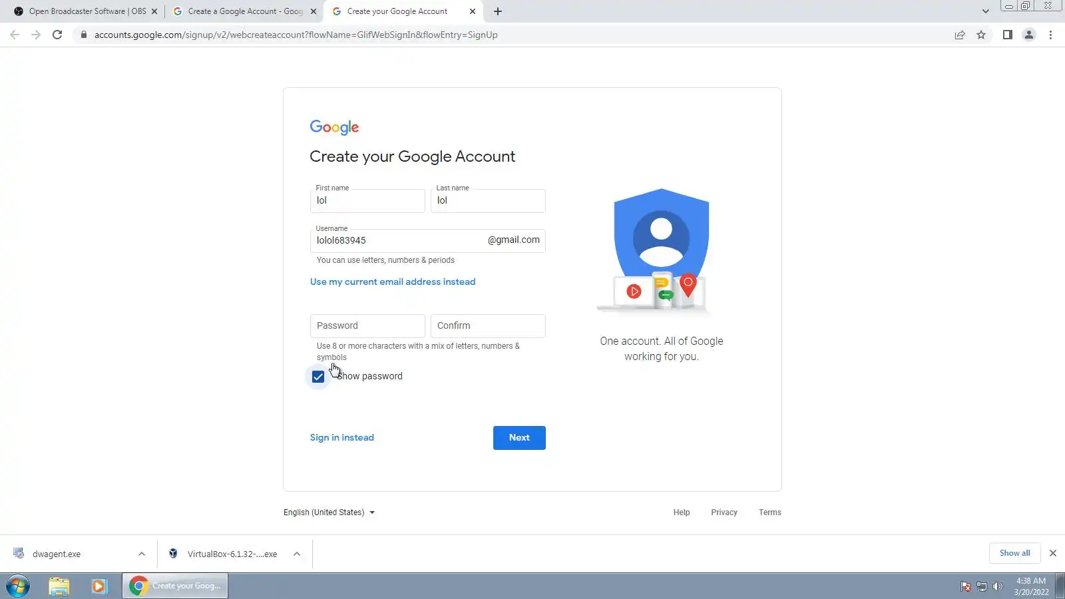Viewport: 1065px width, 599px height.
Task: Close the Create a Google Account tab
Action: [x=314, y=11]
